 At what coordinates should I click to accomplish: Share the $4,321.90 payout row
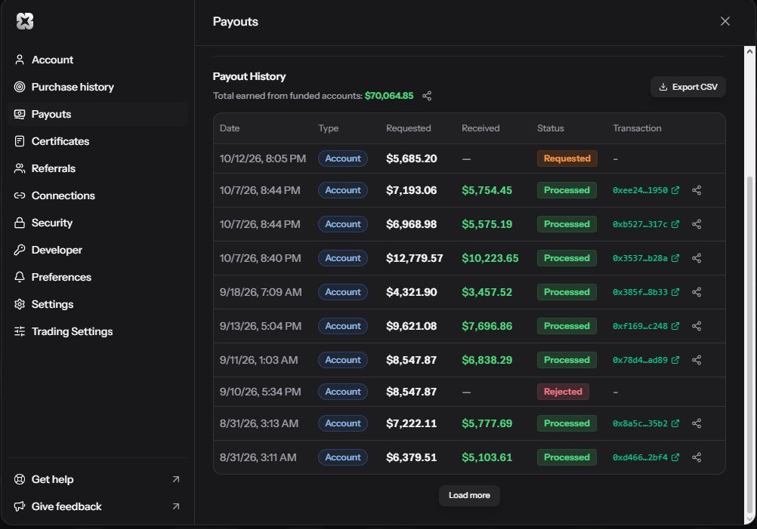click(697, 292)
